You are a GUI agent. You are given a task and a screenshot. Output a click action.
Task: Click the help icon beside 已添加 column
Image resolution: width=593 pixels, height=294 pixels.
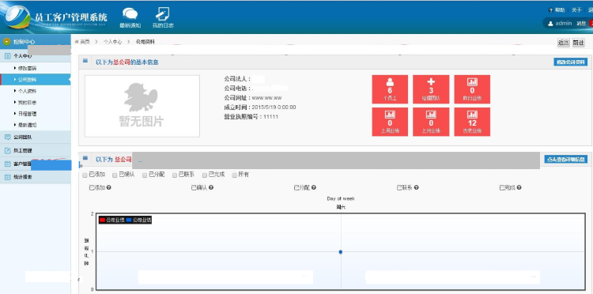(109, 187)
